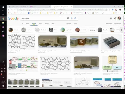Screen dimensions: 125x94
Task: Start a voice search with the microphone
Action: [72, 18]
